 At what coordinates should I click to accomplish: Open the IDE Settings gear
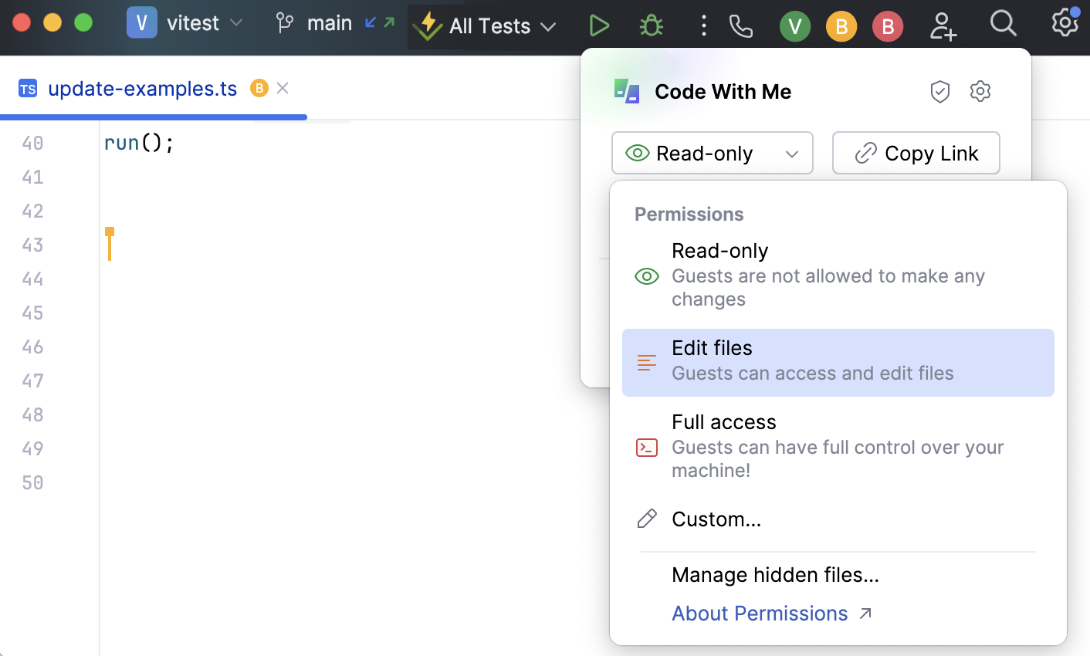point(1064,24)
